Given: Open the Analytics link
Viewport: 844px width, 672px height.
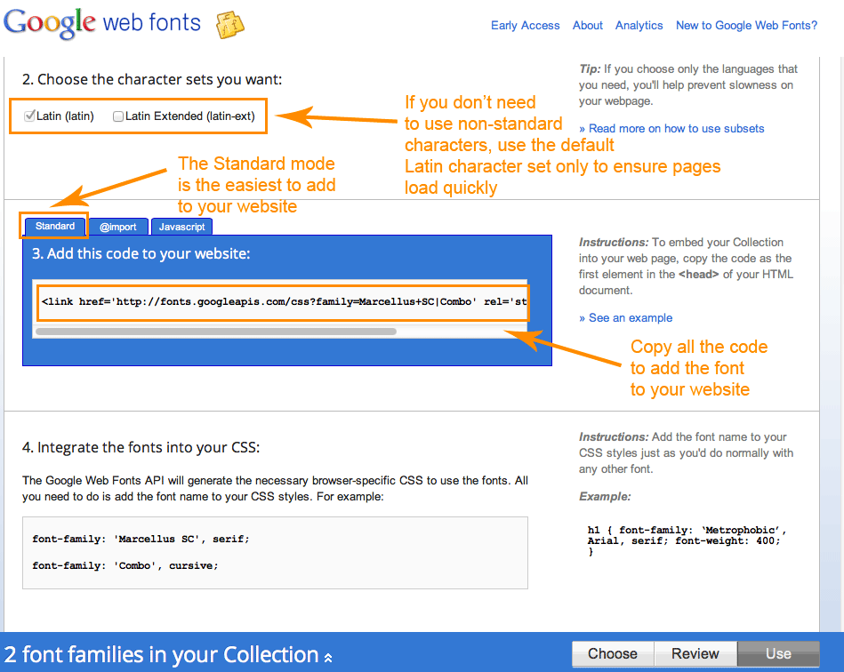Looking at the screenshot, I should (639, 25).
